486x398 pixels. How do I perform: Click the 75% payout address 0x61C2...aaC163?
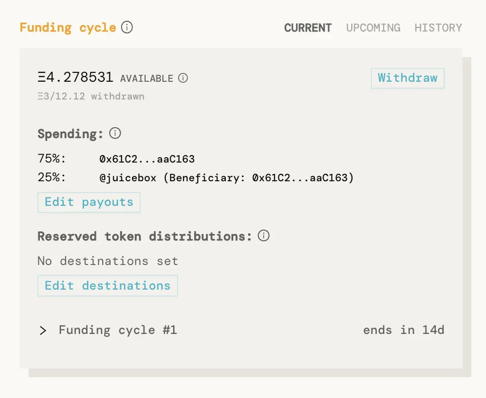click(147, 159)
